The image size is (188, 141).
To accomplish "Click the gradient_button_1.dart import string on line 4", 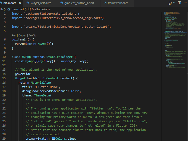I will pos(66,27).
